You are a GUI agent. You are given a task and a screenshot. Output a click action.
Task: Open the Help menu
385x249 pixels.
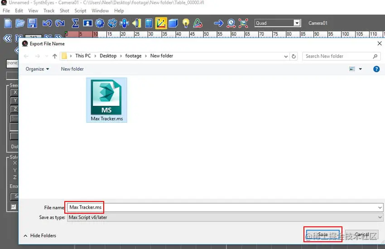tap(119, 11)
